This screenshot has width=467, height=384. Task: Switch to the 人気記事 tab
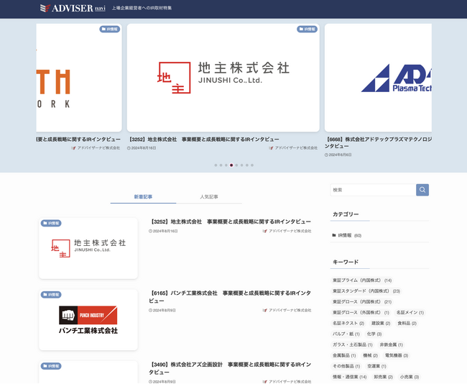209,197
